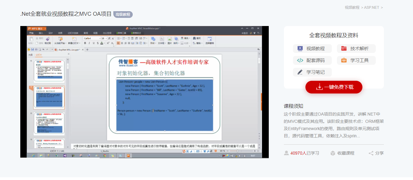
Task: Switch to the 动画 ribbon tab
Action: coord(60,33)
